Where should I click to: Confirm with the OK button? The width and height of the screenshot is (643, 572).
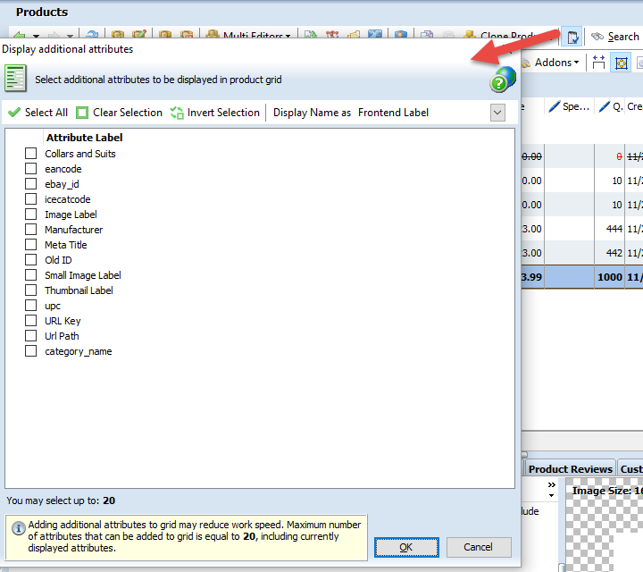(x=406, y=547)
